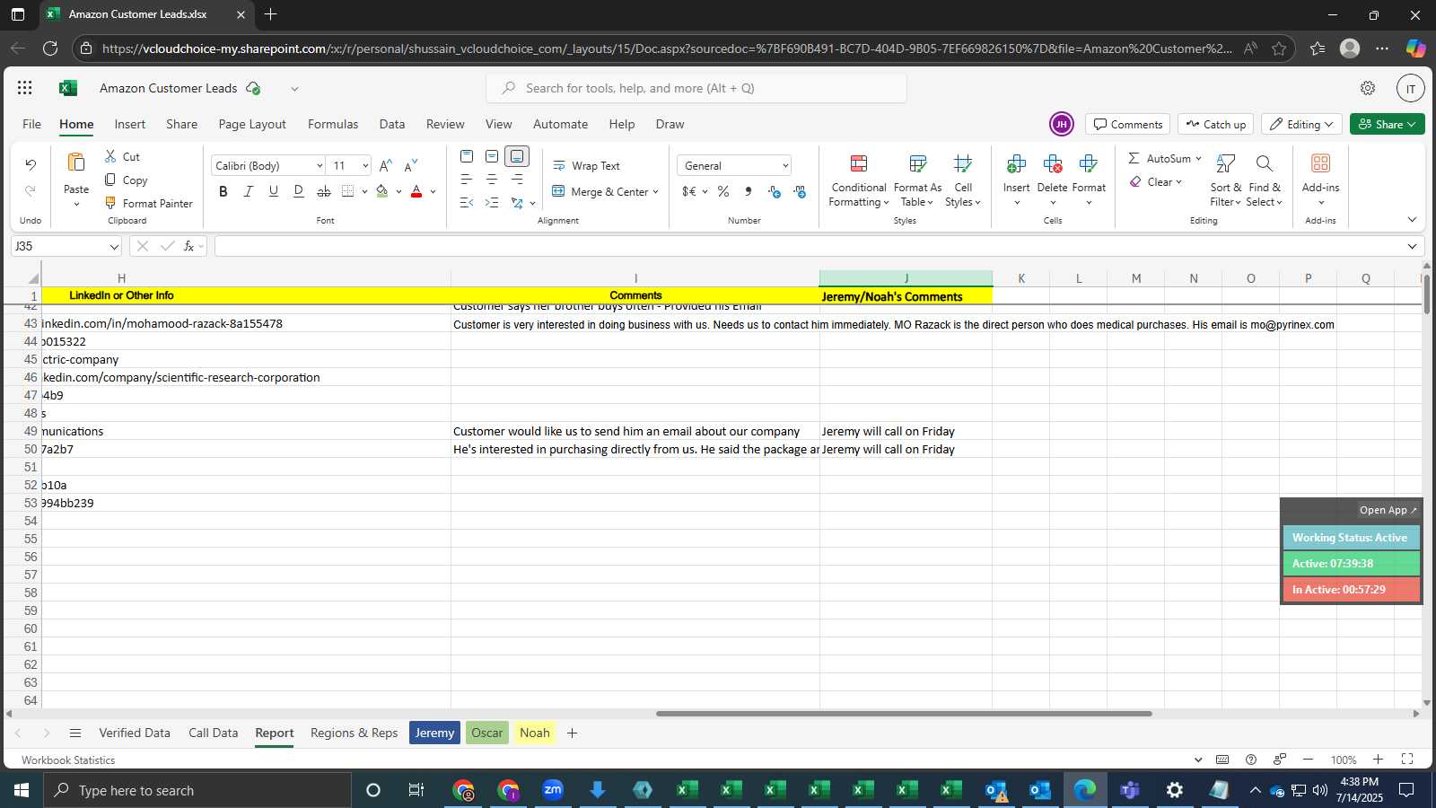Expand the Editing mode dropdown
1436x808 pixels.
tap(1329, 125)
